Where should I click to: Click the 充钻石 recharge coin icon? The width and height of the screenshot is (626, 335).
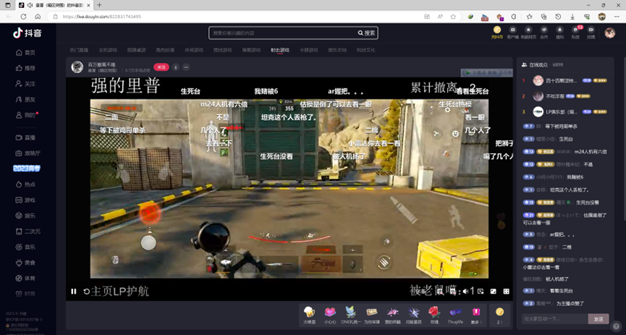coord(496,33)
